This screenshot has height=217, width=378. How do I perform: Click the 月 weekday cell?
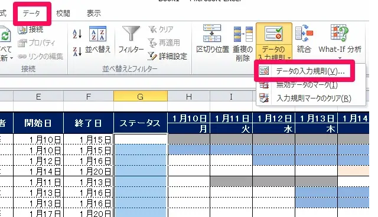click(189, 129)
